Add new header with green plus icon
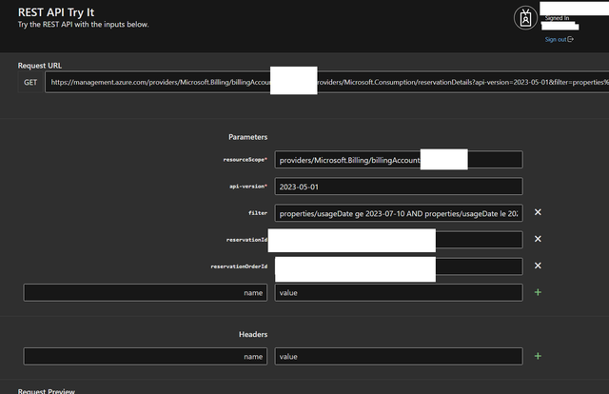The width and height of the screenshot is (609, 394). 538,356
